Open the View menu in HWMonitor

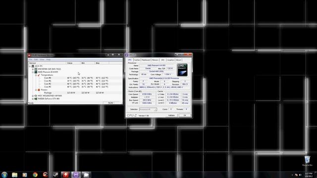42,59
